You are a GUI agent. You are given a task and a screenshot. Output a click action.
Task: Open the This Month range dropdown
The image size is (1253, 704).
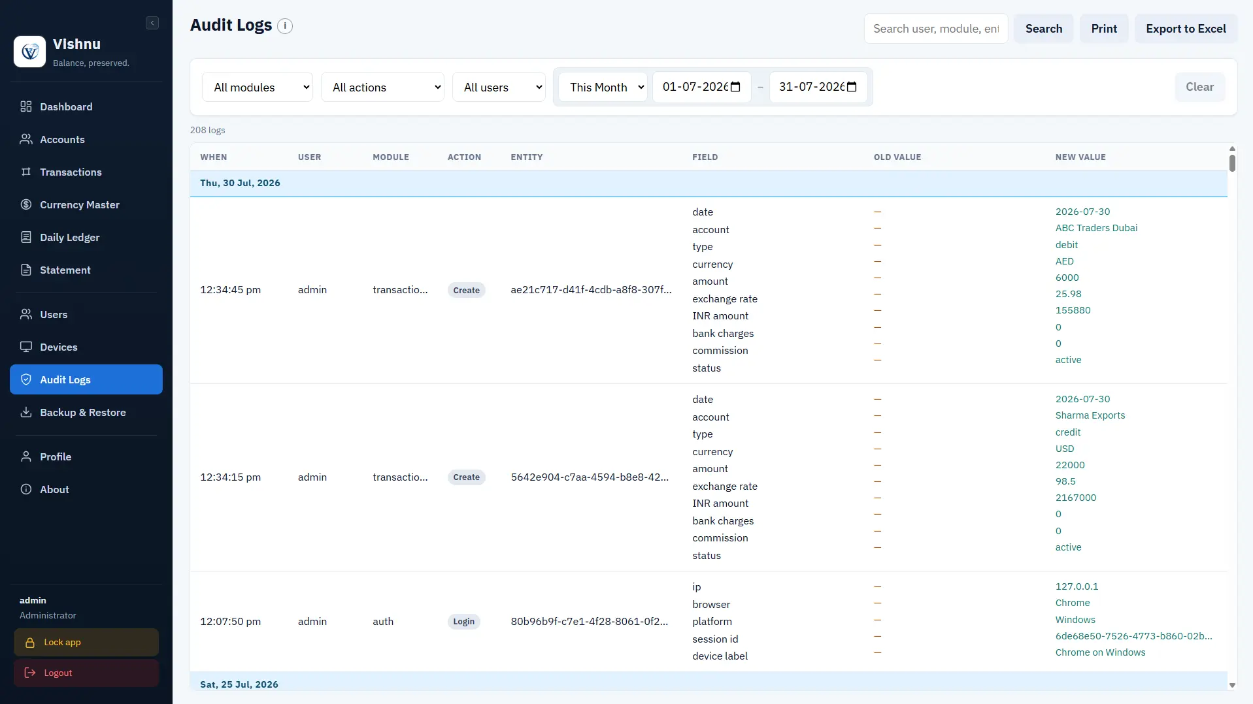pyautogui.click(x=603, y=87)
